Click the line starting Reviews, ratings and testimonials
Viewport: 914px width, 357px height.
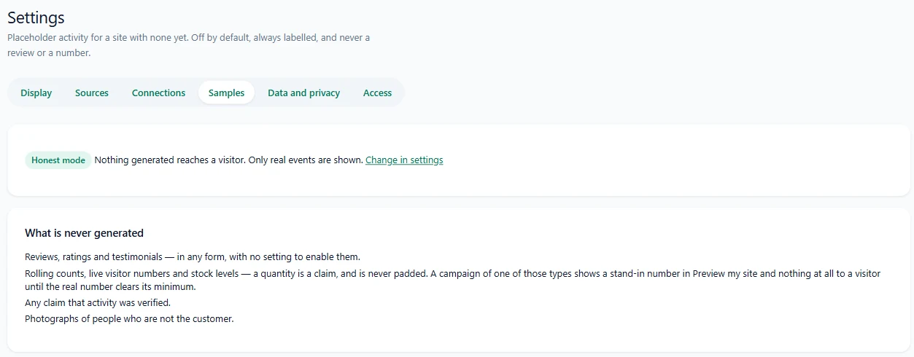click(193, 257)
